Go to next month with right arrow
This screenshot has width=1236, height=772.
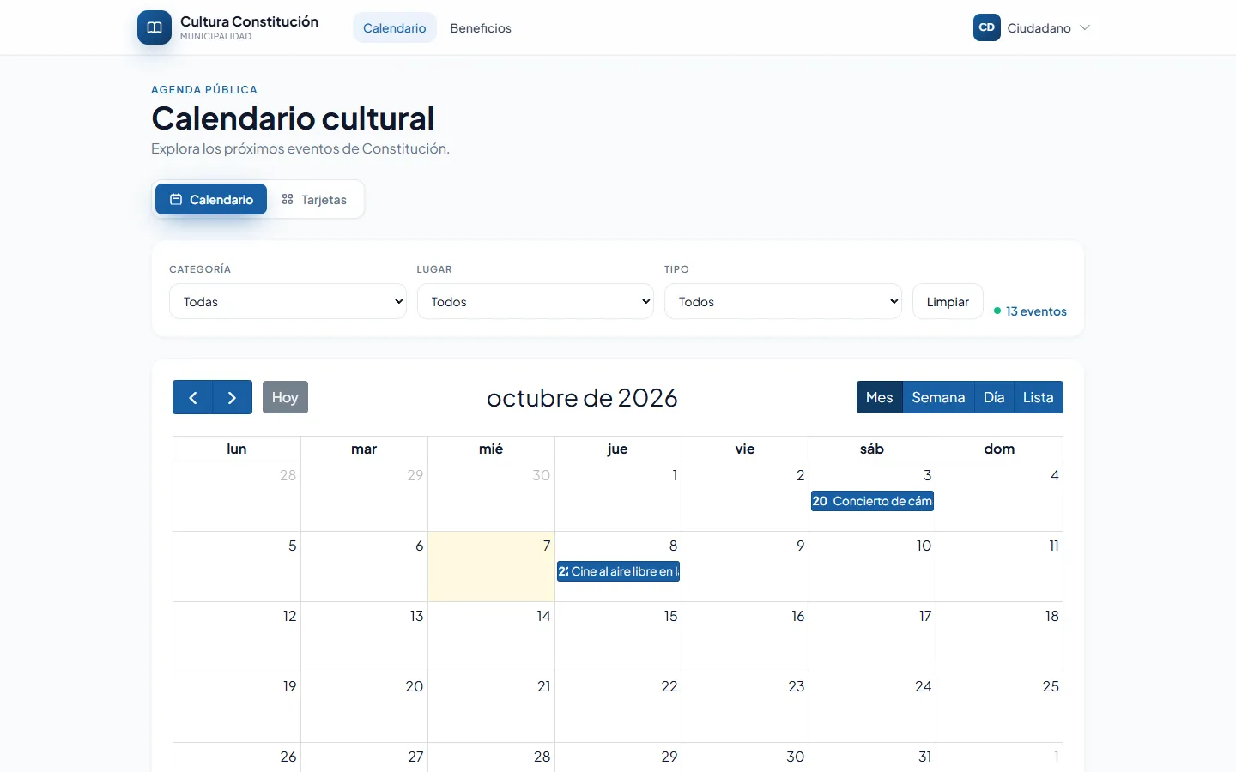pos(233,397)
